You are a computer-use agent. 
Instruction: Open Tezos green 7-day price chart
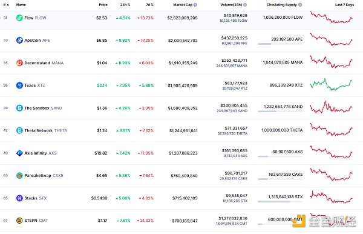(332, 84)
